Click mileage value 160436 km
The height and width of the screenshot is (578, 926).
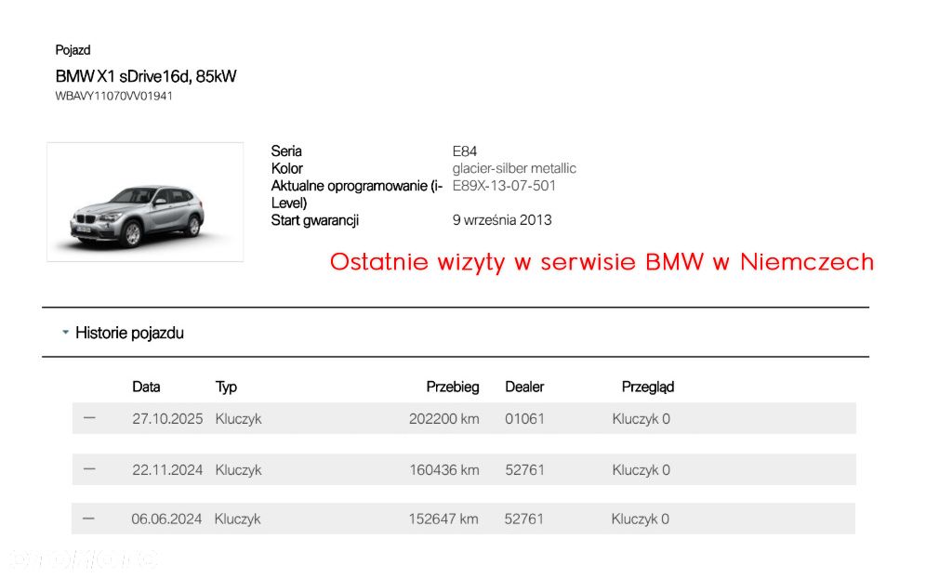pyautogui.click(x=444, y=470)
